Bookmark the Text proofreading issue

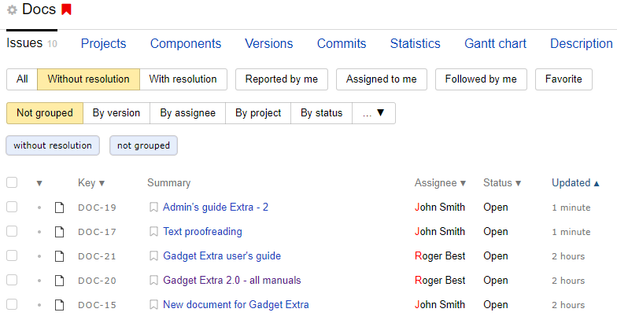click(x=154, y=231)
